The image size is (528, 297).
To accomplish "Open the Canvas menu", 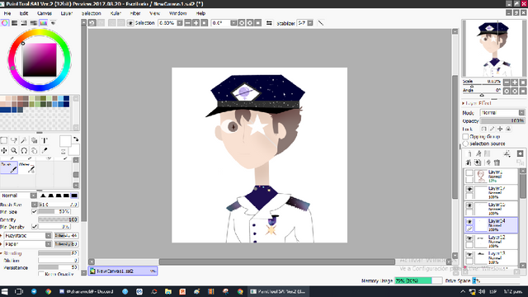I will coord(44,13).
